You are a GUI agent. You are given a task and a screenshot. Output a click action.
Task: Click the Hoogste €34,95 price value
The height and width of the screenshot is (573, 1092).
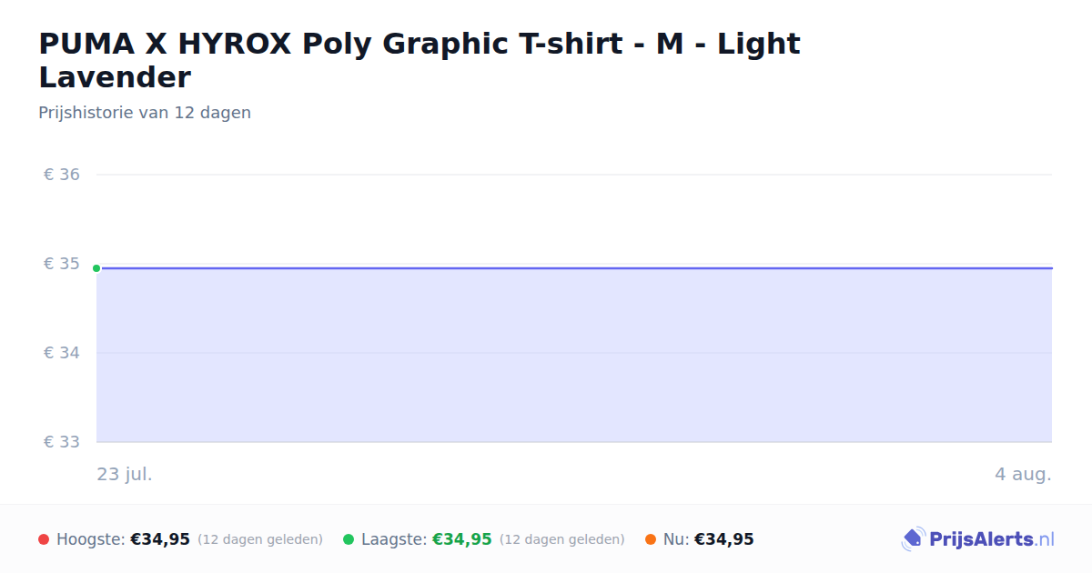(160, 539)
